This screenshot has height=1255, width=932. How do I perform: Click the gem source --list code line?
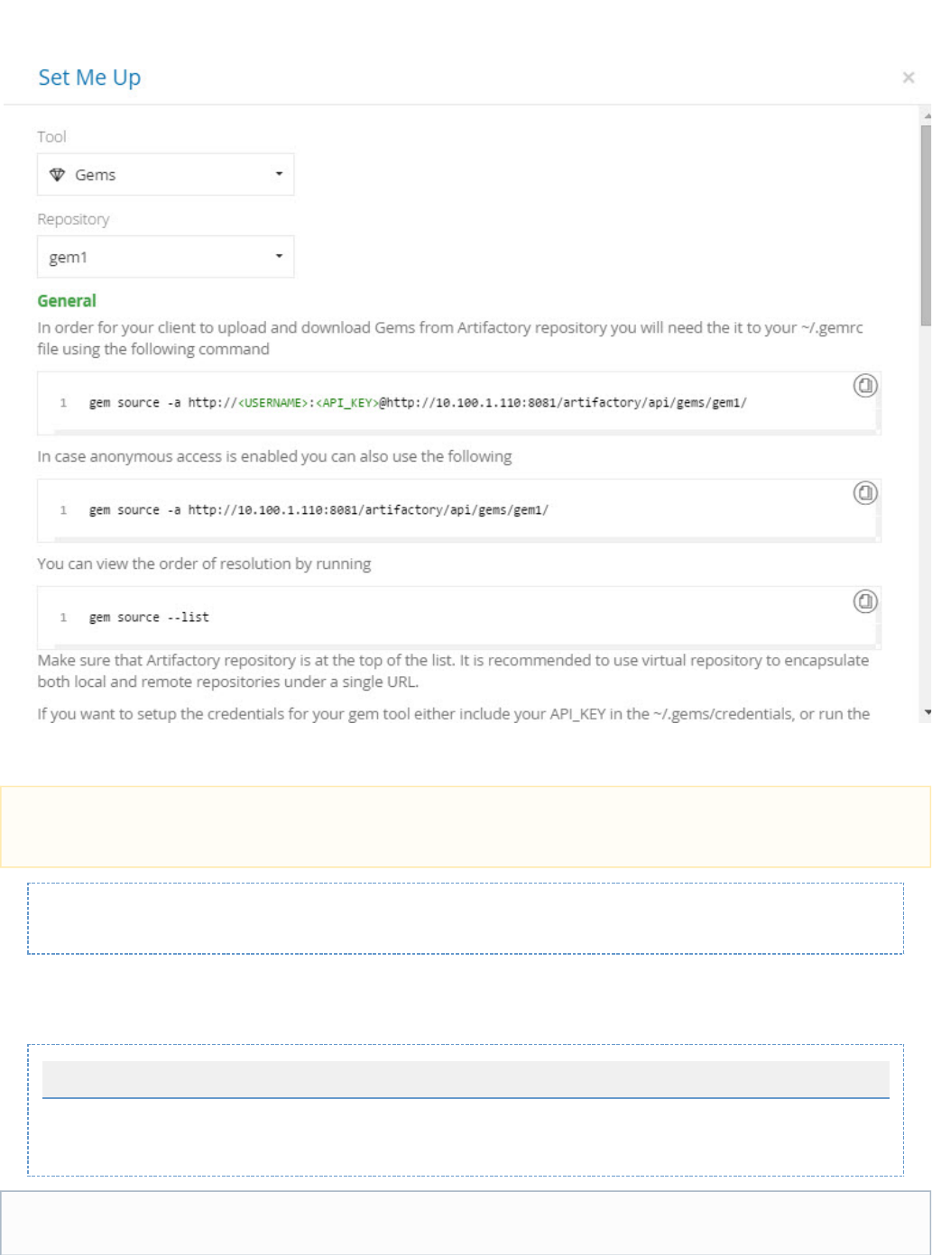coord(149,618)
